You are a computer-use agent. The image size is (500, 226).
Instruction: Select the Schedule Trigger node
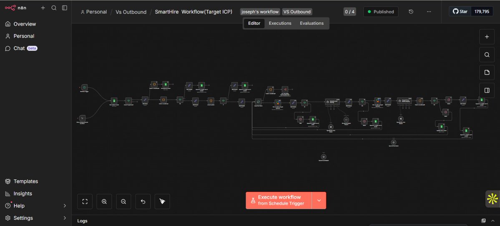(84, 87)
